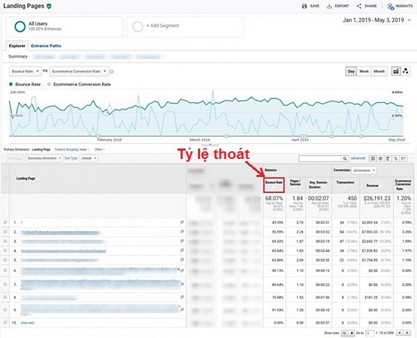This screenshot has height=338, width=417.
Task: Open row 8 landing page external link icon
Action: 182,297
